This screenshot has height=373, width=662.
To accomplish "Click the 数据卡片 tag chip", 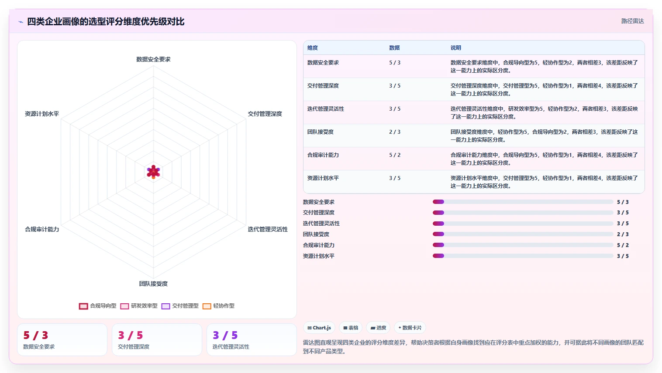I will 410,328.
